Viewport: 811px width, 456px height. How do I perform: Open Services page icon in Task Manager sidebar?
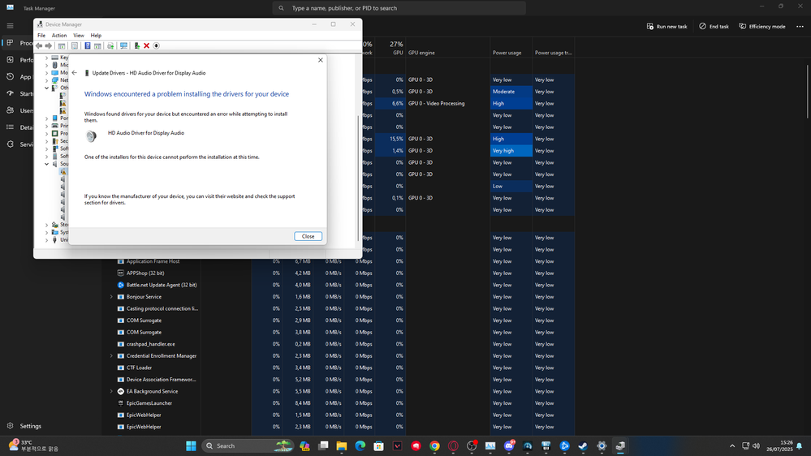point(10,144)
